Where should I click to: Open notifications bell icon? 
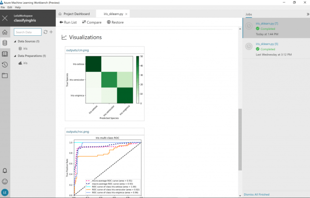tap(5, 170)
